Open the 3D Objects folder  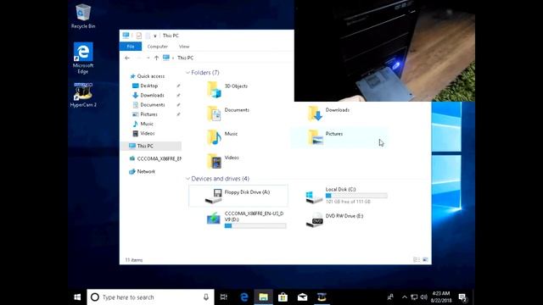(227, 89)
